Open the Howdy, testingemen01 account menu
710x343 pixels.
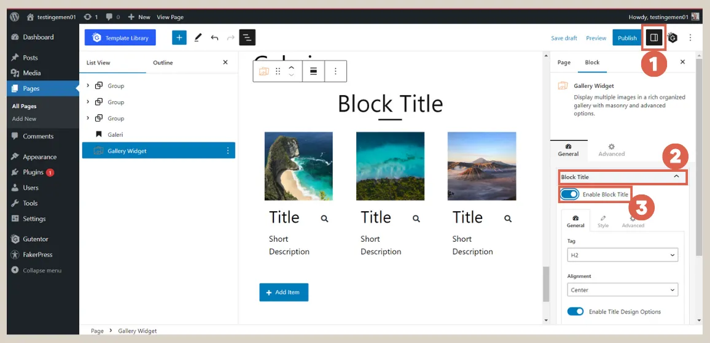pos(664,17)
